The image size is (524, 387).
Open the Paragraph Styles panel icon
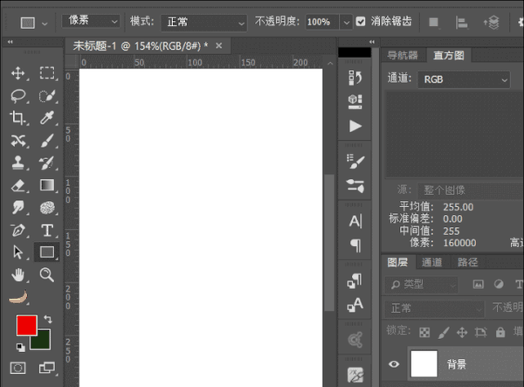[355, 280]
